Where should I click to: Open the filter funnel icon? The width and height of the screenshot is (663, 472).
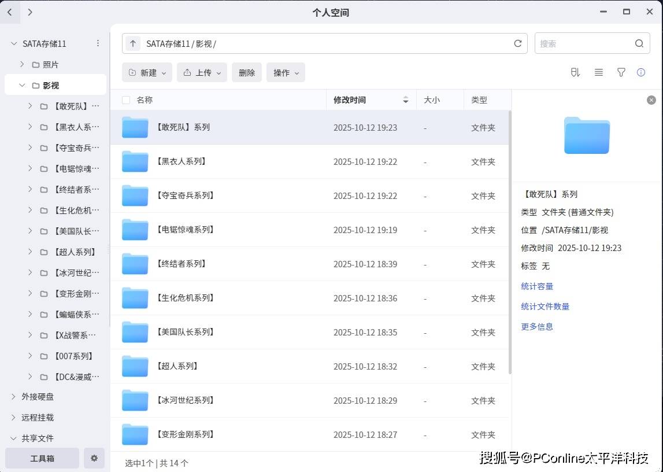click(x=621, y=72)
